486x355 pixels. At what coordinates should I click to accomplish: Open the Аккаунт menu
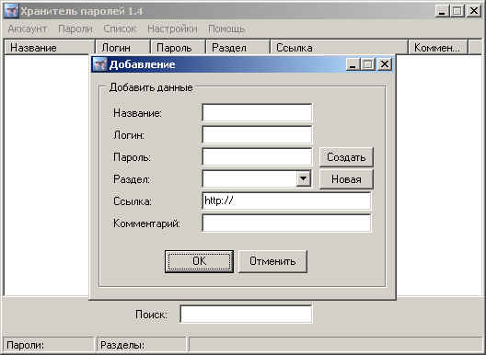(x=28, y=29)
